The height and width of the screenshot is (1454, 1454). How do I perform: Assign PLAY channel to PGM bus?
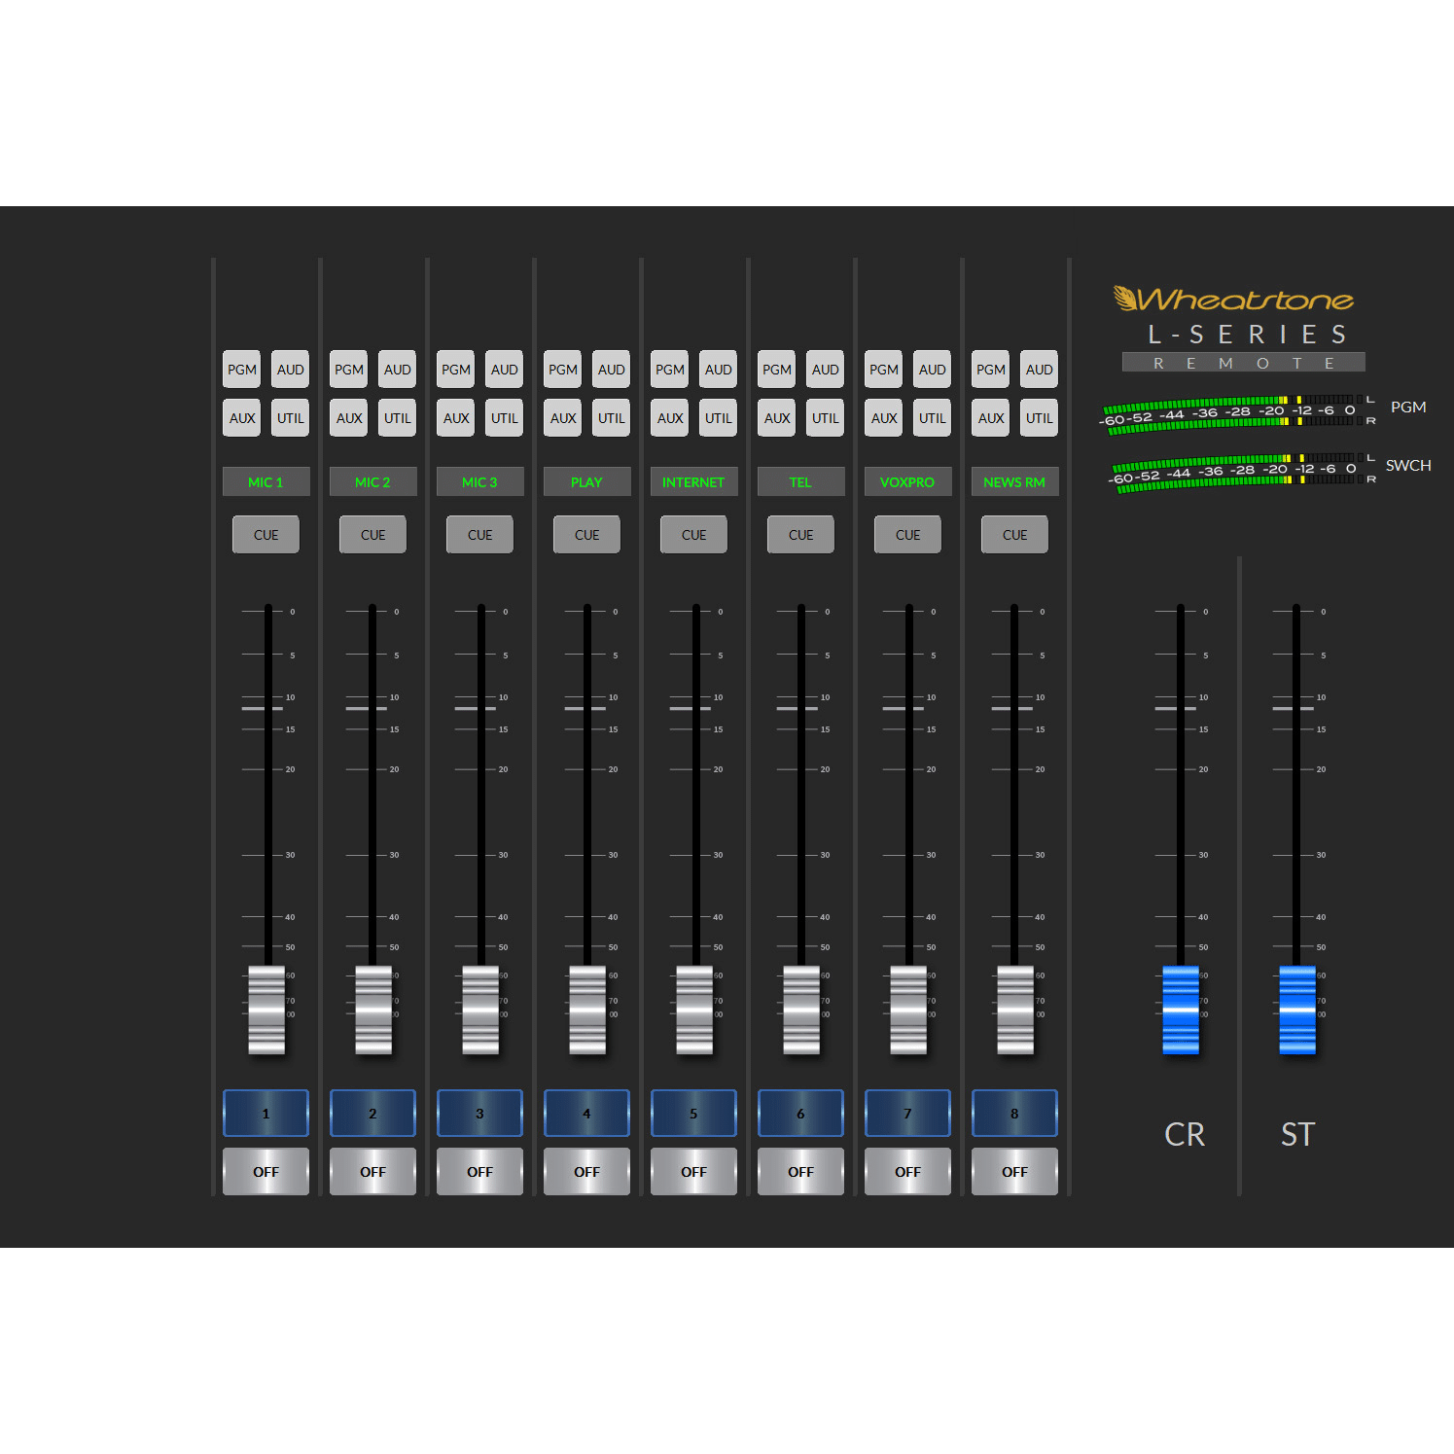coord(563,370)
